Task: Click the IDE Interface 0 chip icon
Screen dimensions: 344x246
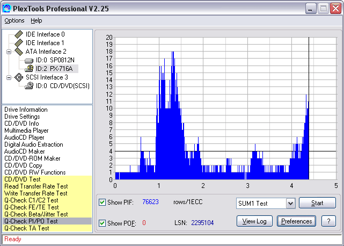Action: (19, 34)
